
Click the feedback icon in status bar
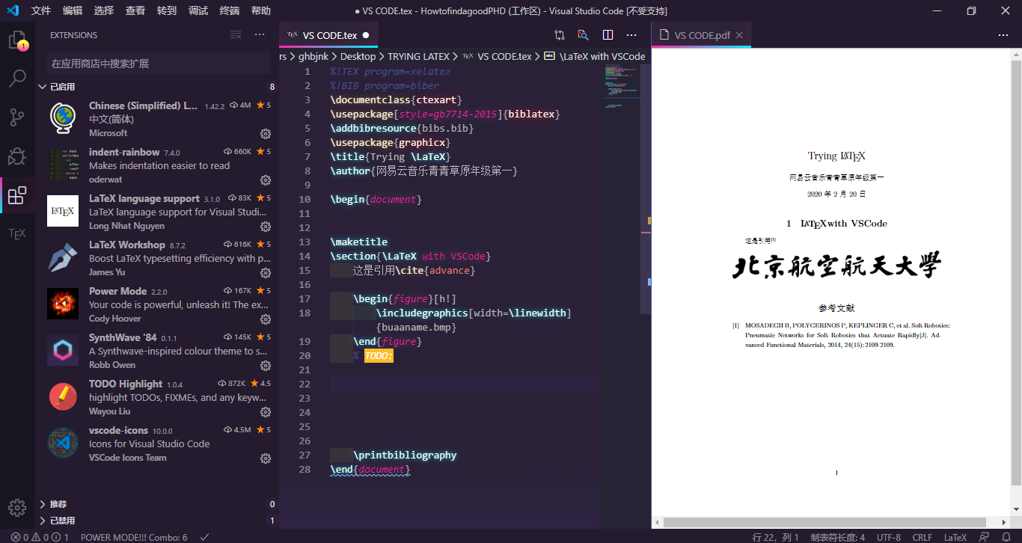(x=985, y=537)
